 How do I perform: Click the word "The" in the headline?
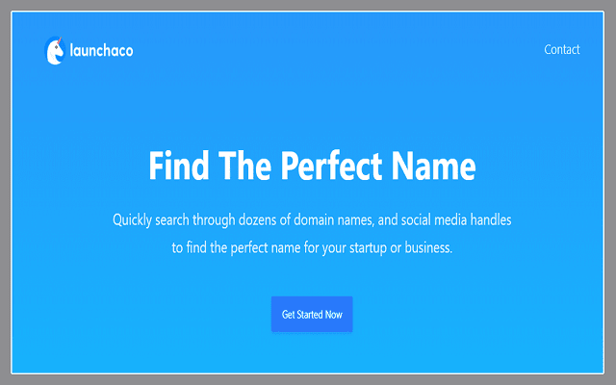(244, 167)
